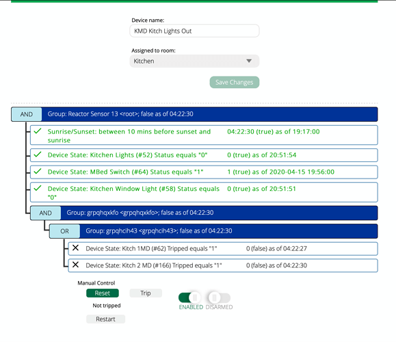396x342 pixels.
Task: Click the checkmark next to MBed Switch (#64)
Action: coord(38,171)
